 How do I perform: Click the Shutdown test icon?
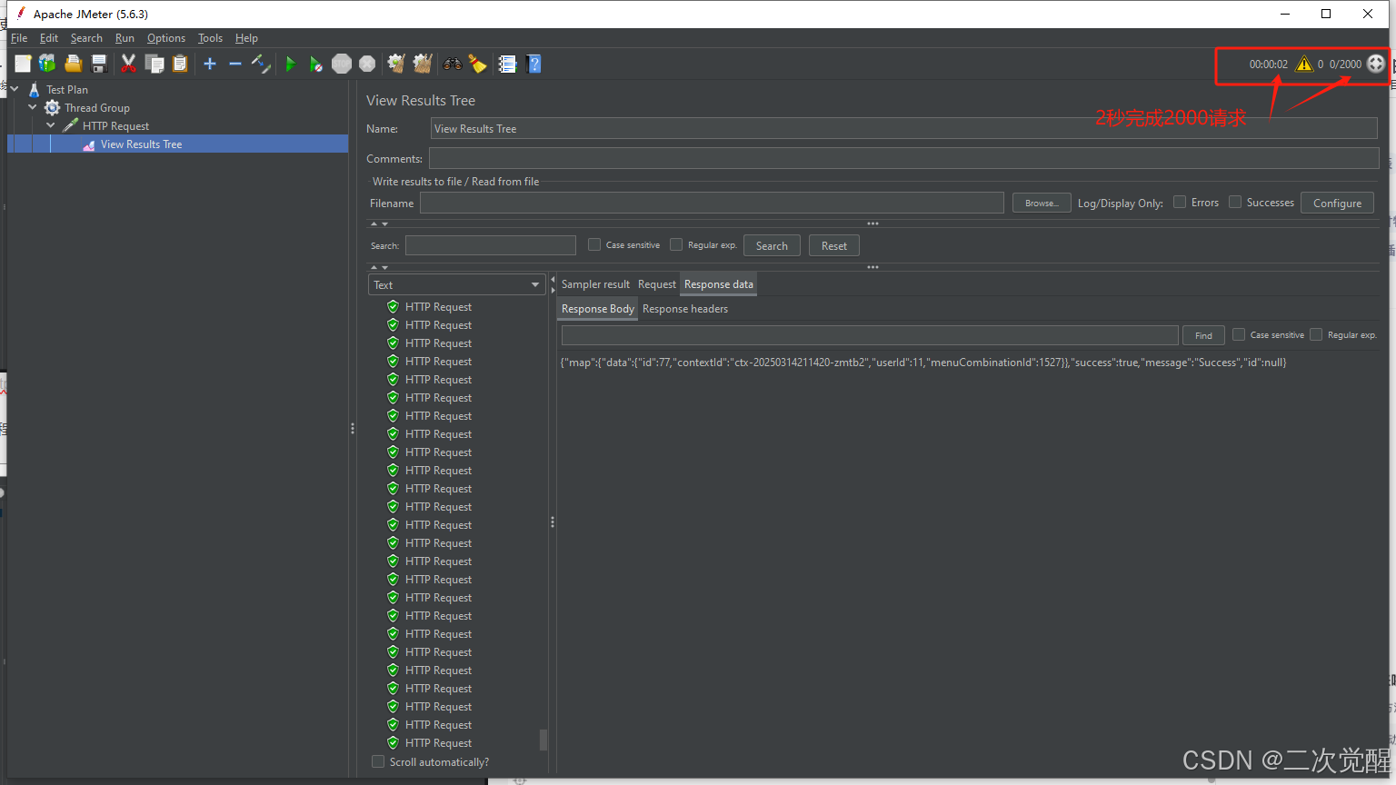pos(367,64)
